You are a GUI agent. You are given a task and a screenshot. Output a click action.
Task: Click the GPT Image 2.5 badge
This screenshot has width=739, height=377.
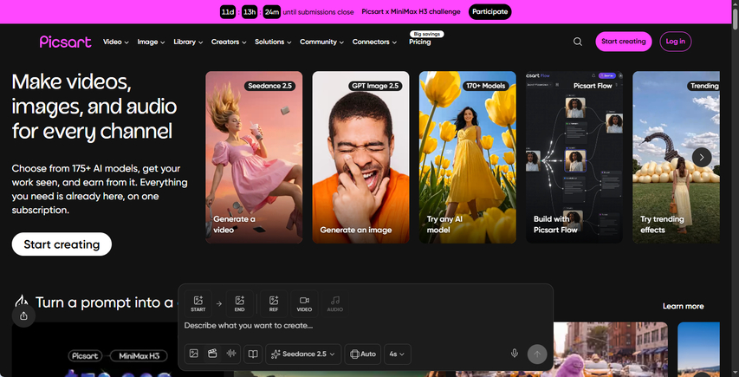click(375, 86)
